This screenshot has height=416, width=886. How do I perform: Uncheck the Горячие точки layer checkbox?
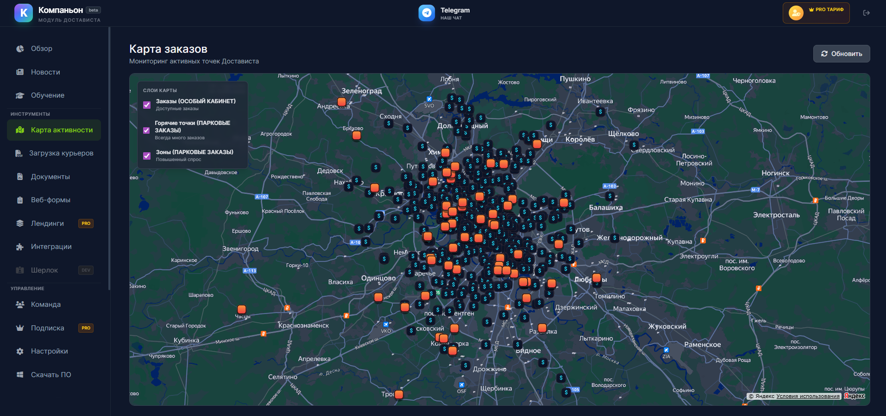coord(147,130)
